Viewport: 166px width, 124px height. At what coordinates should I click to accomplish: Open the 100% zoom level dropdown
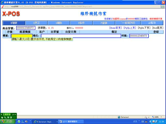pos(157,117)
